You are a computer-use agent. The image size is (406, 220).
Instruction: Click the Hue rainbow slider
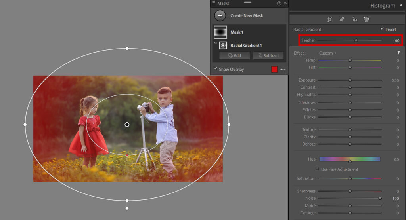click(x=350, y=159)
